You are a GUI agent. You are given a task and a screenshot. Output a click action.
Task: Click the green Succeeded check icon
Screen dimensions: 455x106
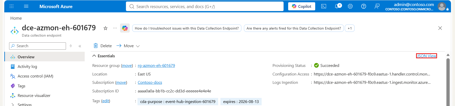click(316, 65)
